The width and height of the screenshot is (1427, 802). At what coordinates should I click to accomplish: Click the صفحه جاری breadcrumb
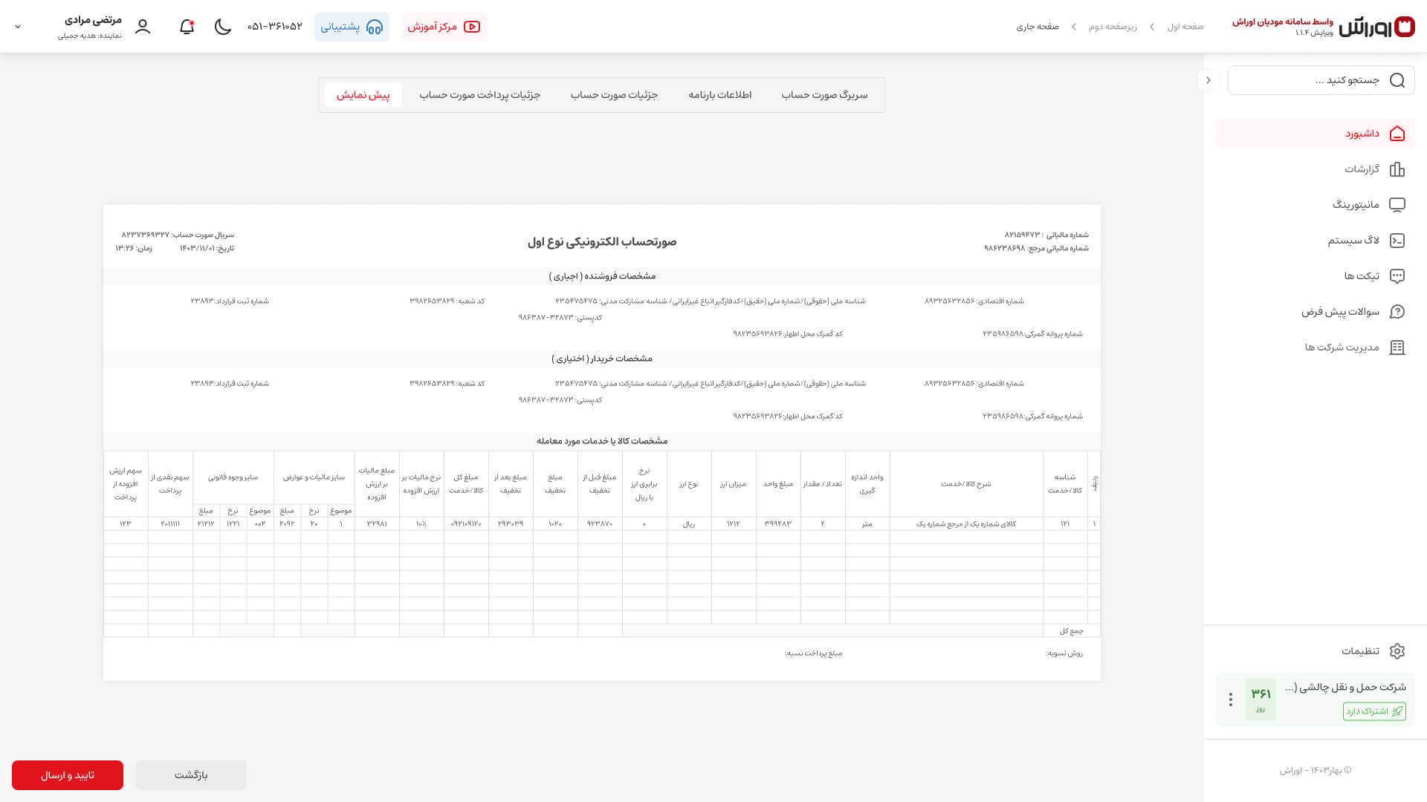pos(1038,27)
